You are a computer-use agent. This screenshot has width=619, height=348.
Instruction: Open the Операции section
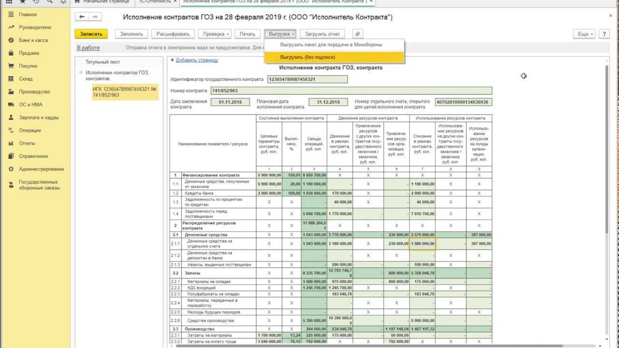point(30,130)
